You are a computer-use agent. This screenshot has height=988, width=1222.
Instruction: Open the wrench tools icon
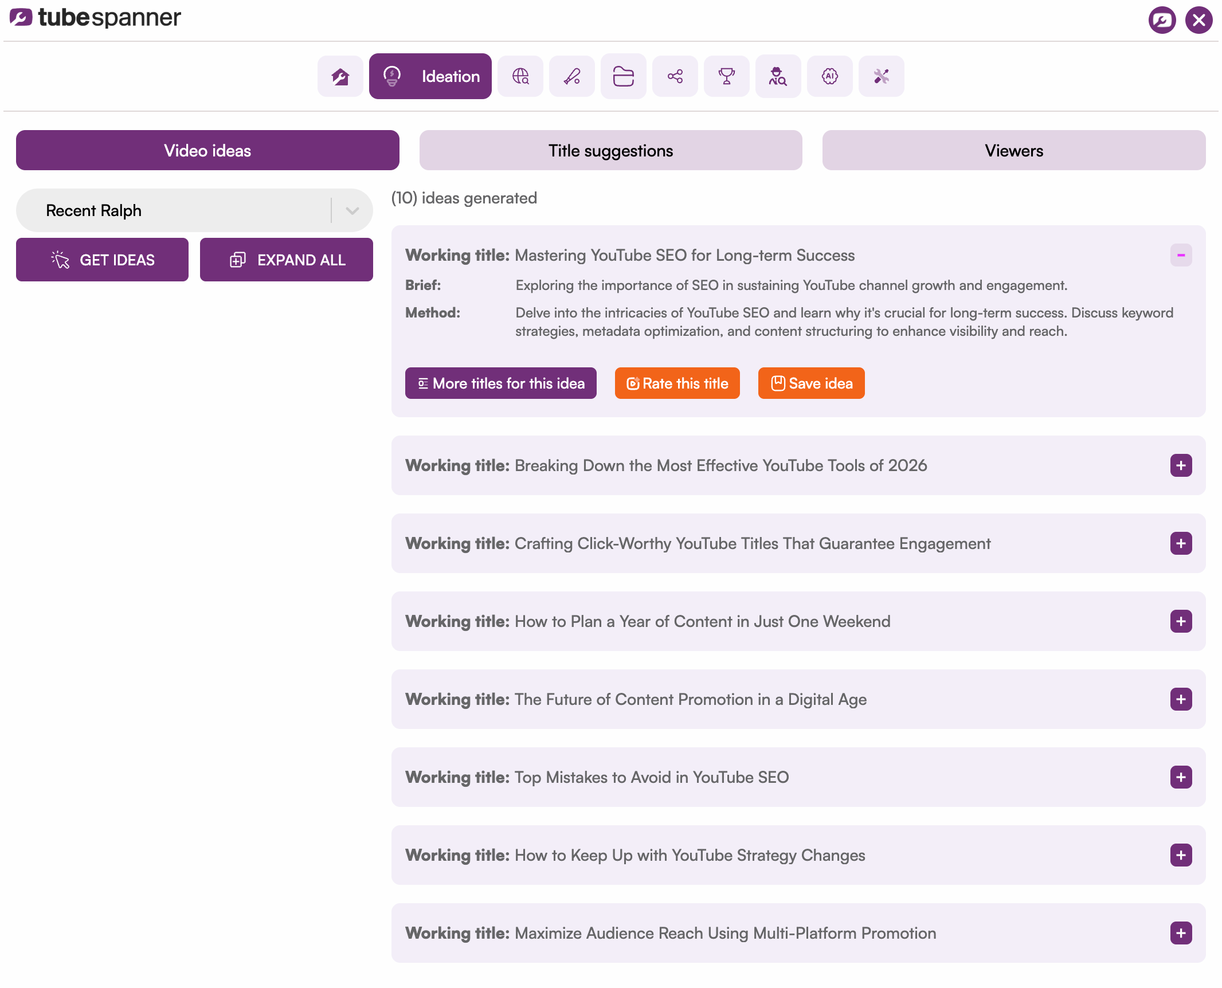882,76
